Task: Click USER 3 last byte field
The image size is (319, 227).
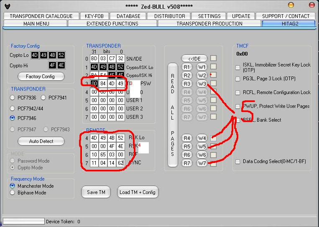Action: 120,117
